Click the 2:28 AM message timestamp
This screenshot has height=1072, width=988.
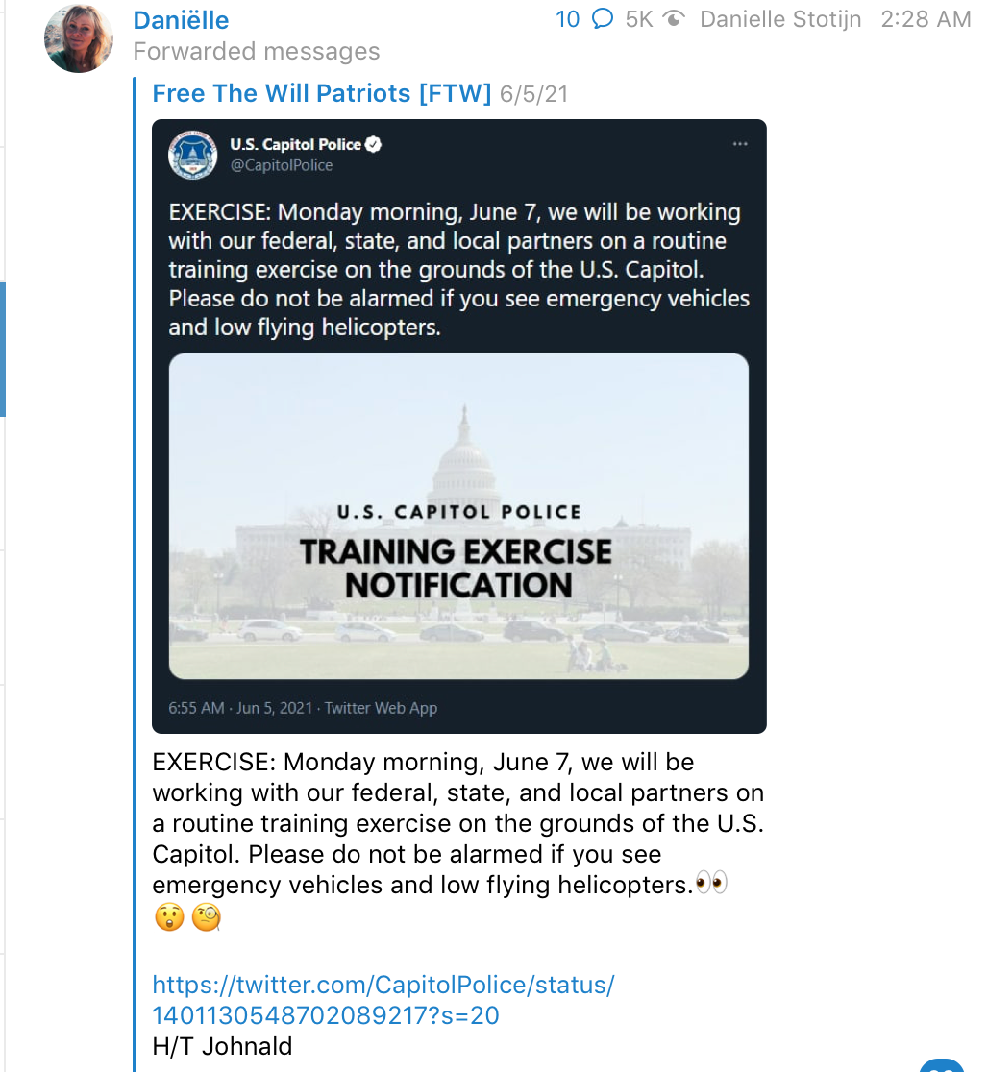pos(925,18)
